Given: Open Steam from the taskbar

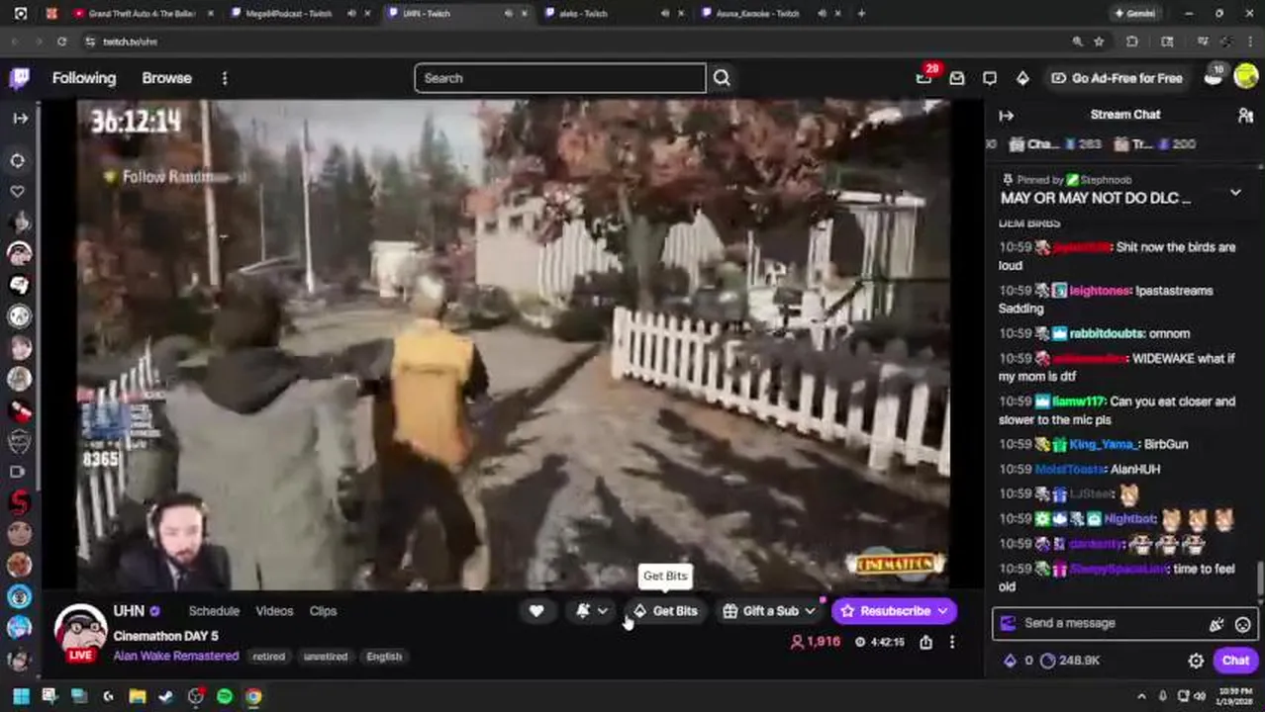Looking at the screenshot, I should [x=166, y=697].
